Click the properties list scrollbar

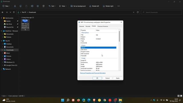pyautogui.click(x=119, y=36)
